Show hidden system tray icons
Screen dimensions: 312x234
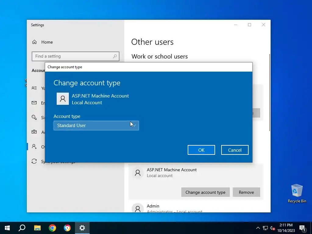[258, 228]
